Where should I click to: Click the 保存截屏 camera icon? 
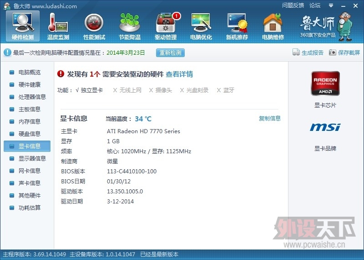333,52
